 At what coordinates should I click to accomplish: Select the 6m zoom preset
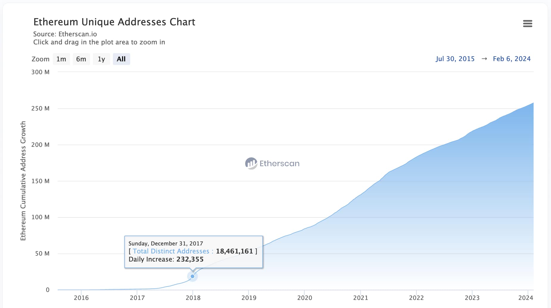(81, 59)
